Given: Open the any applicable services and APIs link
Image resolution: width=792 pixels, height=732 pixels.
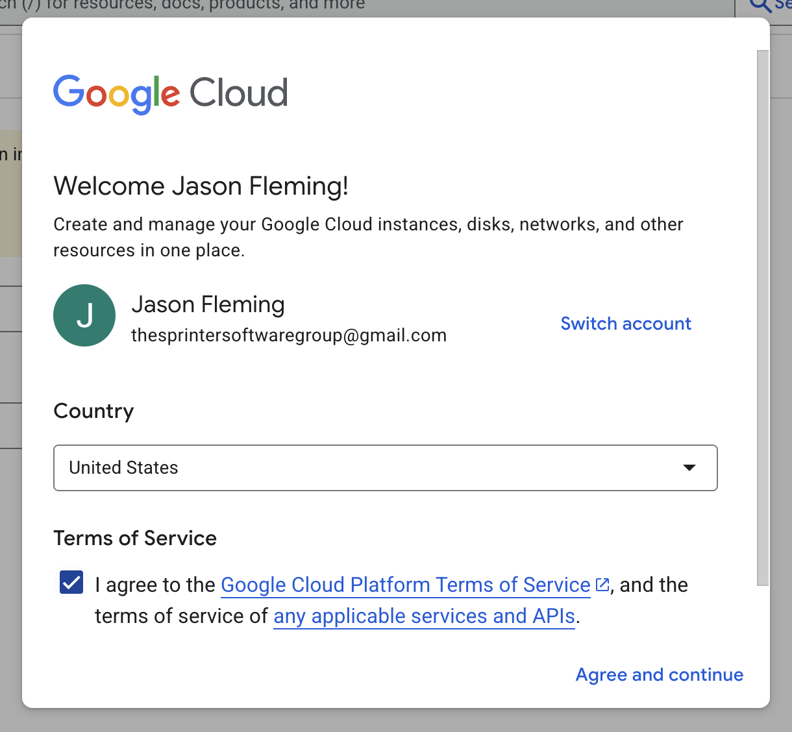Looking at the screenshot, I should [x=424, y=616].
